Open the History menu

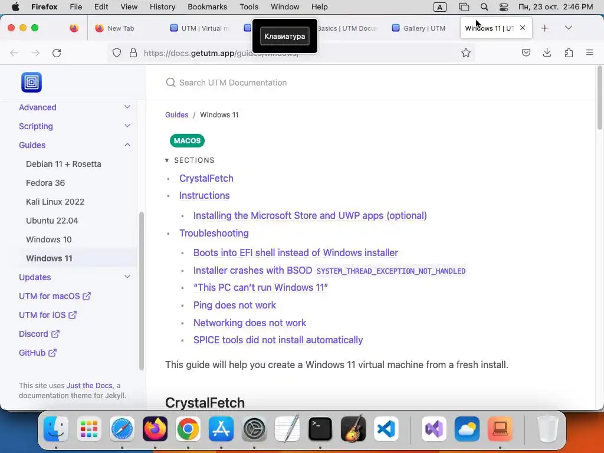click(x=162, y=7)
